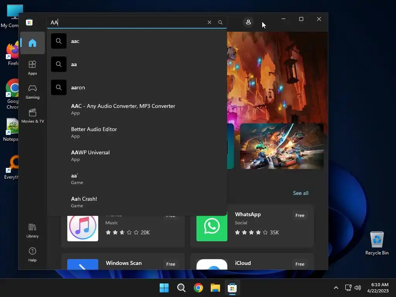Screen dimensions: 396x297
Task: Click the See all link
Action: pos(300,193)
